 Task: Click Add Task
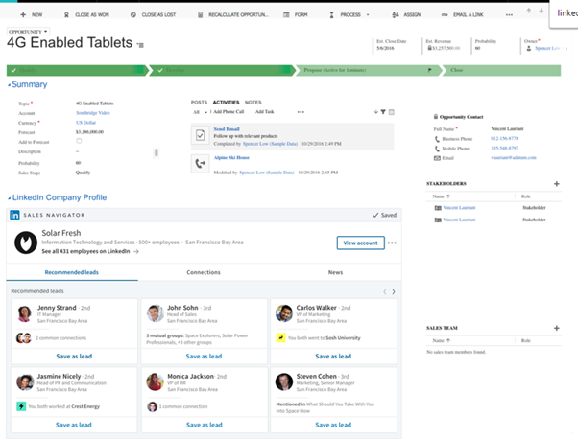pos(265,112)
